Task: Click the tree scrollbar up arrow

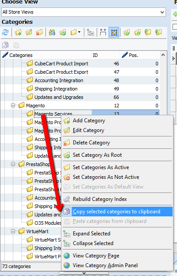Action: coord(163,55)
